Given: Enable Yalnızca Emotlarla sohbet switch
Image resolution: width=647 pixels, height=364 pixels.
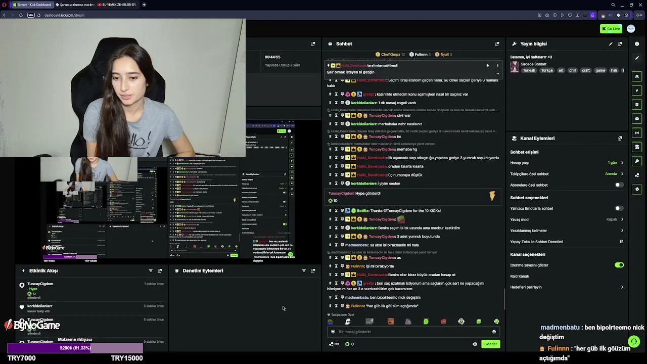Looking at the screenshot, I should pyautogui.click(x=619, y=208).
